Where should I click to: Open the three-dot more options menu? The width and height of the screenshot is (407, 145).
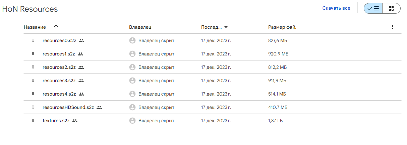tap(393, 27)
